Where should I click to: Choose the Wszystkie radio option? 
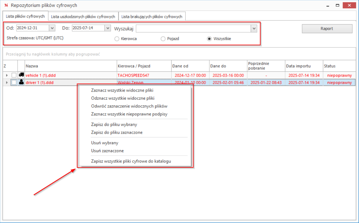[x=209, y=39]
